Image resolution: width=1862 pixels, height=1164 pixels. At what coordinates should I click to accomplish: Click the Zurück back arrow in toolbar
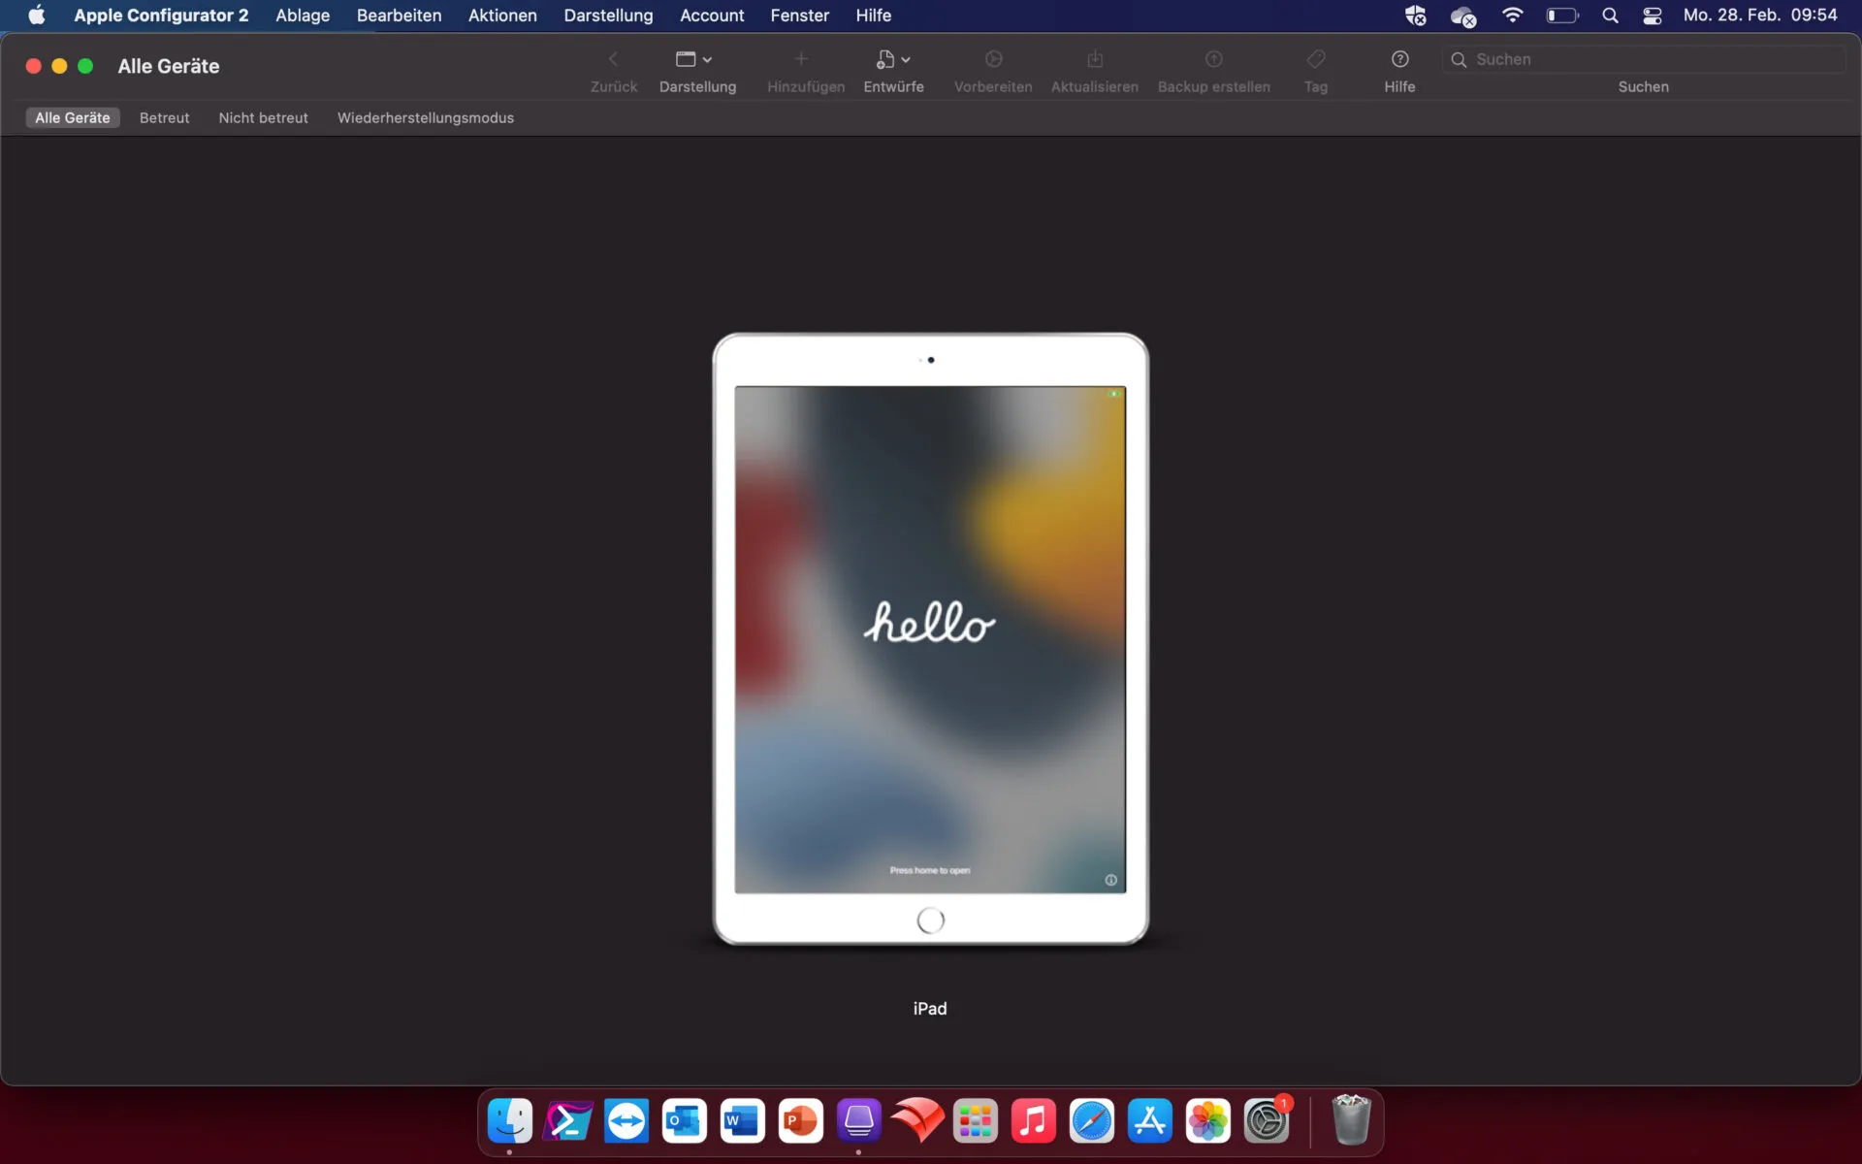click(613, 59)
